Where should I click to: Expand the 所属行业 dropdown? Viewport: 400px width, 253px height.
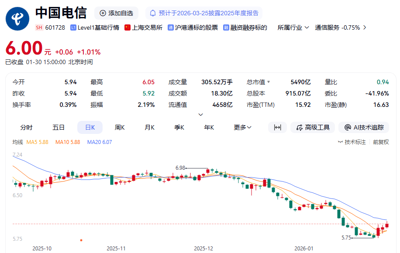pyautogui.click(x=293, y=27)
